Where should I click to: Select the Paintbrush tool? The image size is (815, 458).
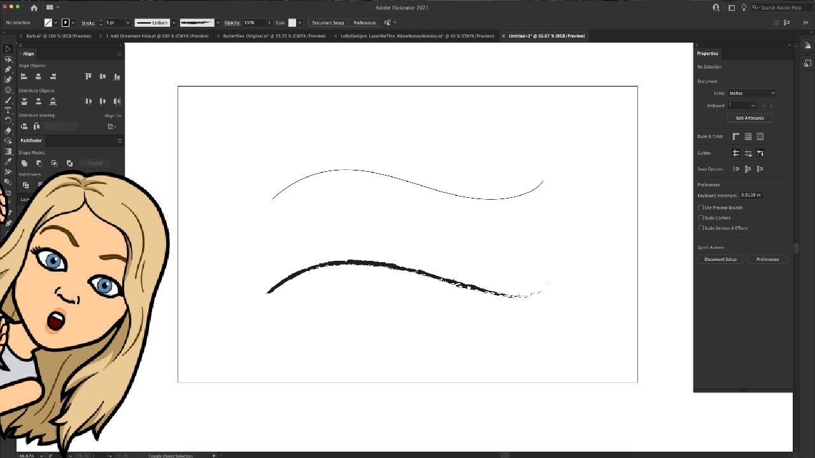8,100
